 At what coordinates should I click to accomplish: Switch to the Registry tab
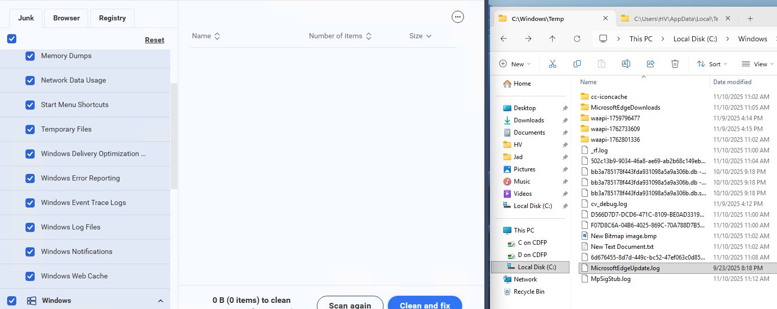coord(112,18)
